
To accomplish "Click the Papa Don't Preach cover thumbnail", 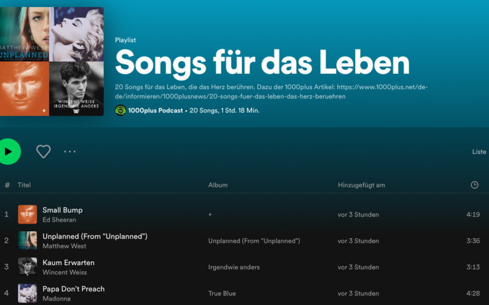I will [27, 293].
